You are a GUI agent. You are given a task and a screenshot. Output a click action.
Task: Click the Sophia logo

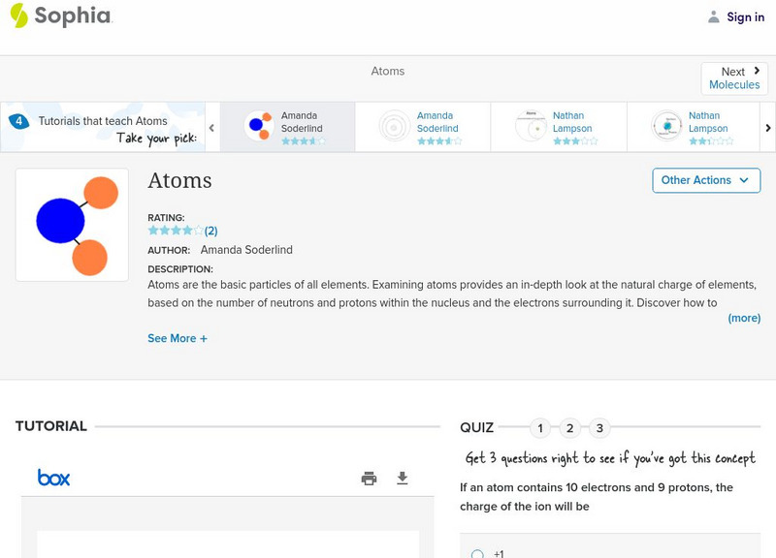click(60, 16)
